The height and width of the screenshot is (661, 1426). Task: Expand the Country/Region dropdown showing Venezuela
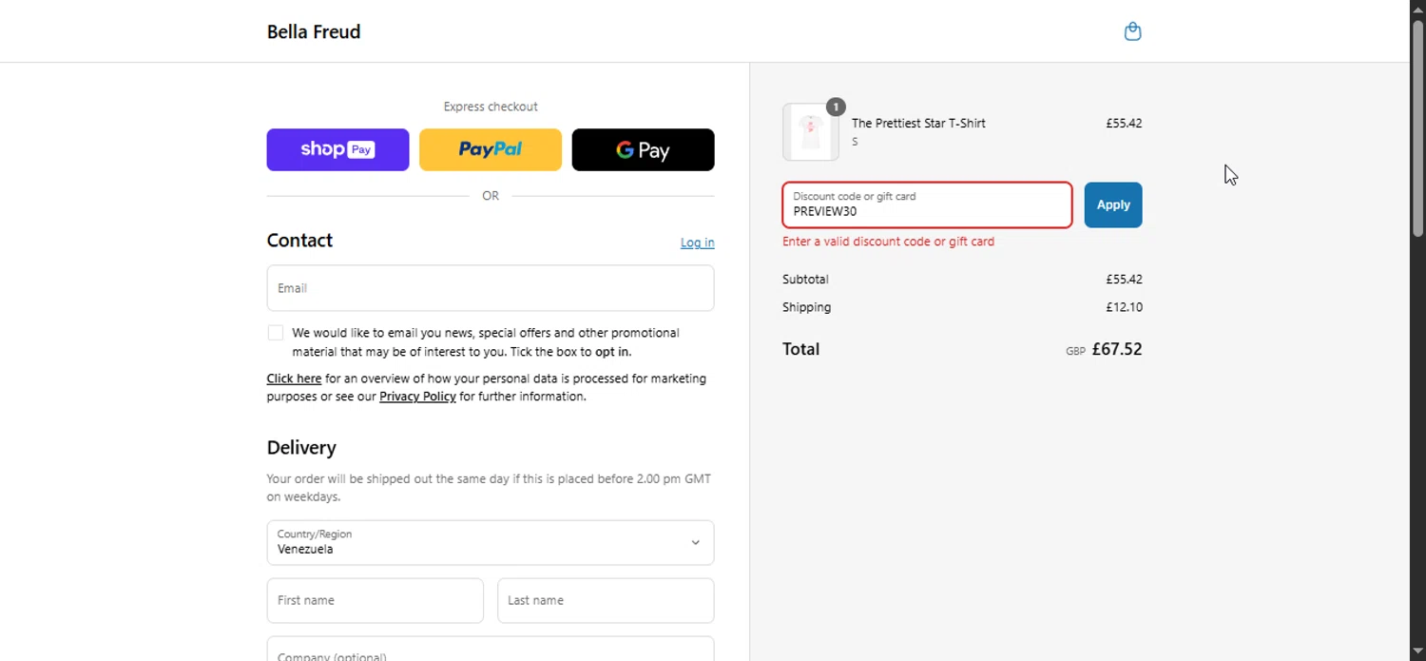tap(491, 542)
